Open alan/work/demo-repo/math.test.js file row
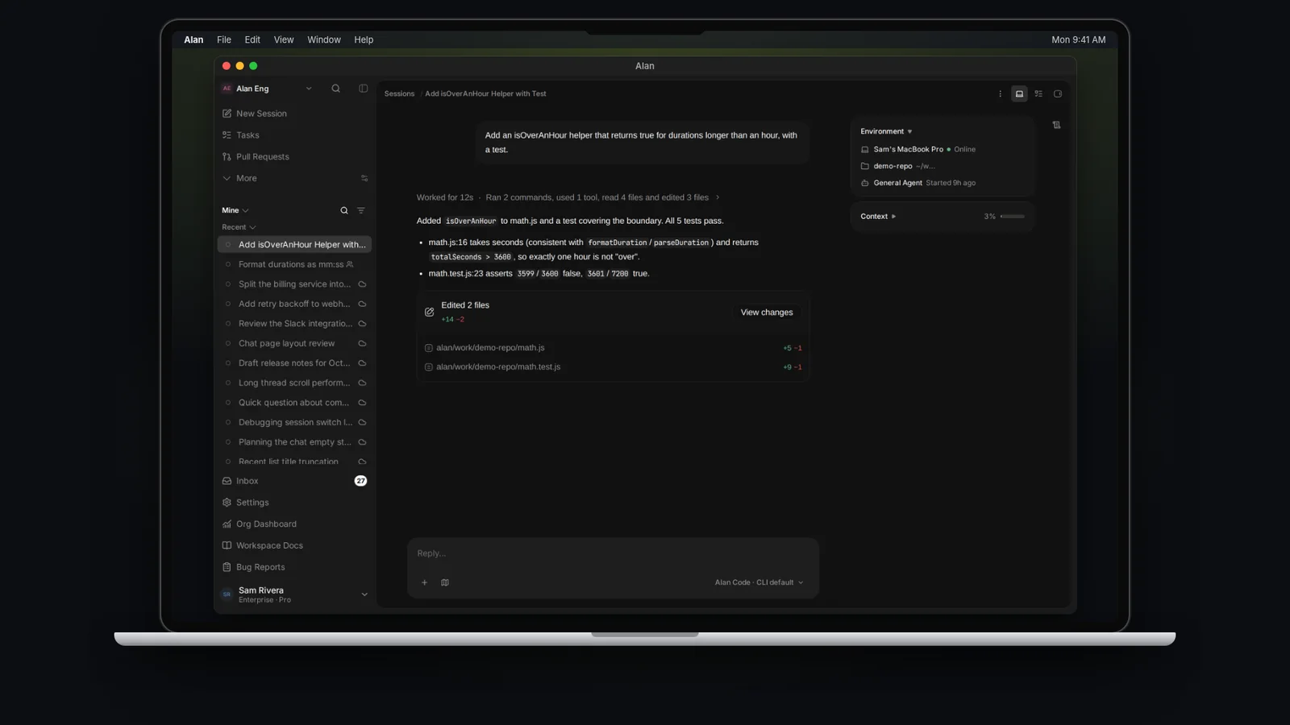The image size is (1290, 725). point(613,367)
